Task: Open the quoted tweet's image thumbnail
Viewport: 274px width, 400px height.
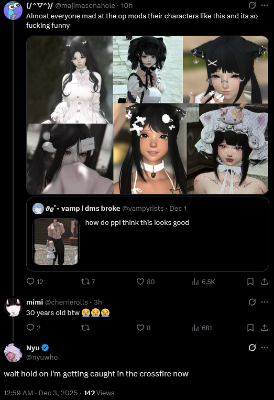Action: [x=56, y=241]
